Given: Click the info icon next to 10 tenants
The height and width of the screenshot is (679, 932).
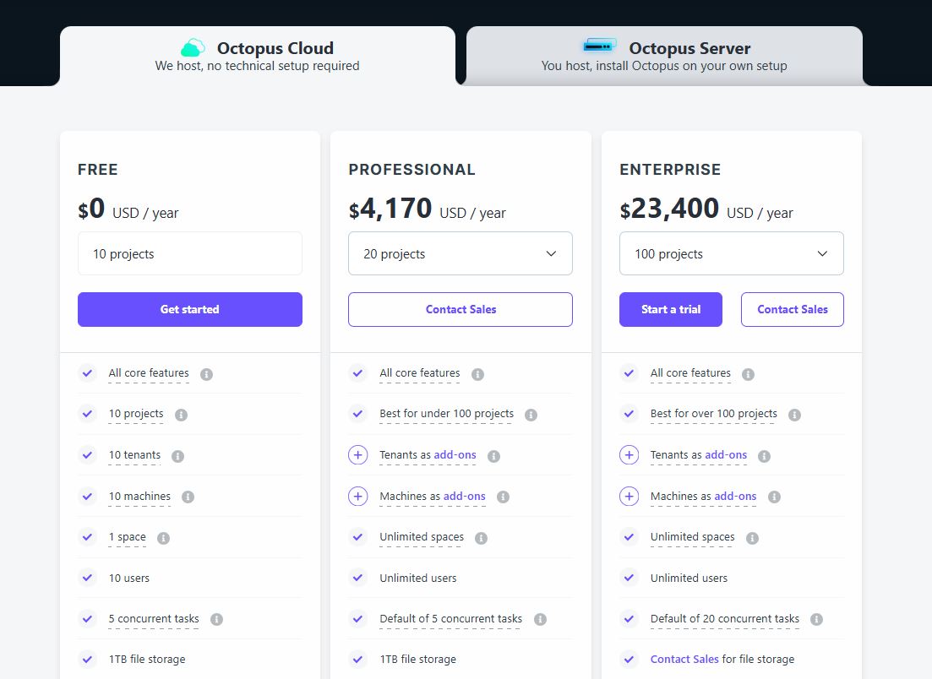Looking at the screenshot, I should tap(177, 456).
